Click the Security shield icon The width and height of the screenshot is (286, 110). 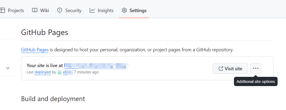pos(60,11)
